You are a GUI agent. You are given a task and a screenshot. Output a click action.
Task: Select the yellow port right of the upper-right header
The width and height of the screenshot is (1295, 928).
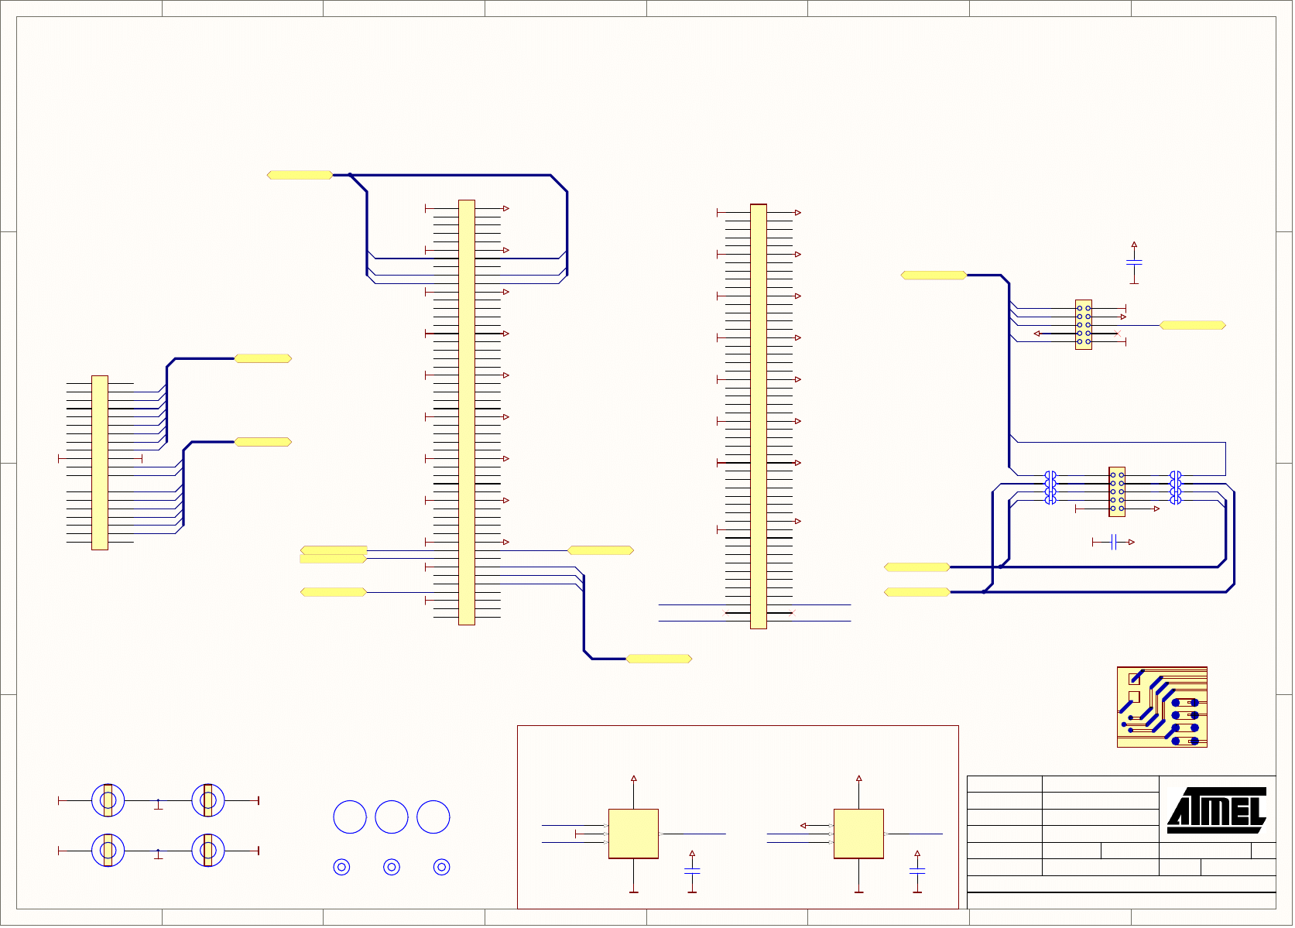tap(1192, 325)
